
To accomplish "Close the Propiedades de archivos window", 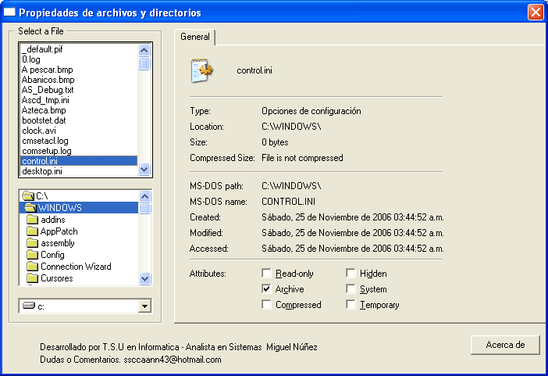I will tap(535, 13).
